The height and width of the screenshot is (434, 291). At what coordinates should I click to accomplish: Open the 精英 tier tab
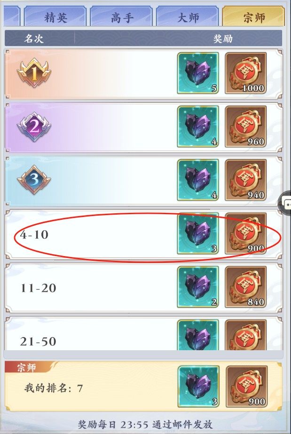[55, 16]
